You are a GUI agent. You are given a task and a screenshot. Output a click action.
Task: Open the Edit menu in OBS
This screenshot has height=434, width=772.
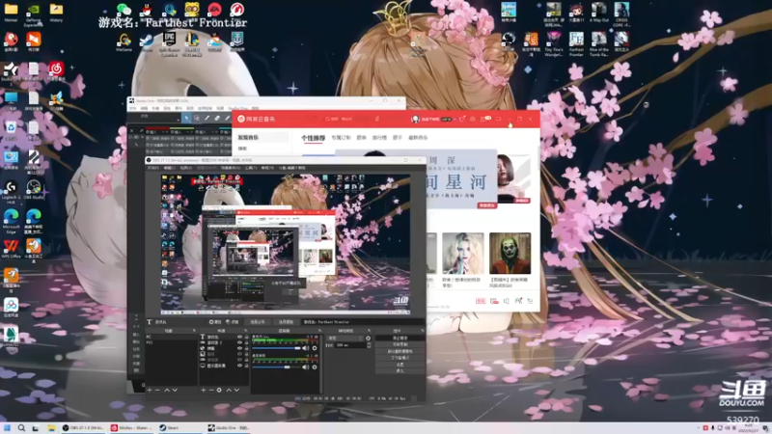click(x=170, y=168)
